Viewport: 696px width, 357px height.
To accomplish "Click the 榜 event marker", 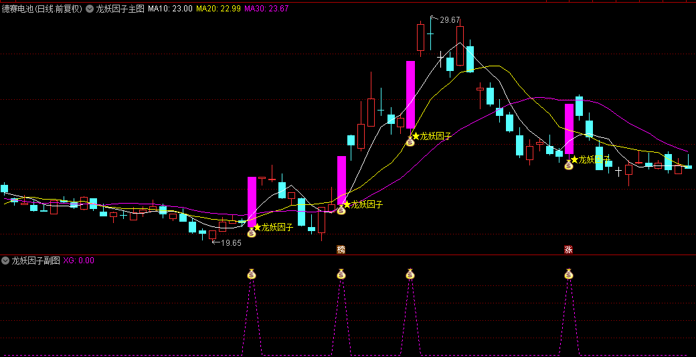I will [341, 250].
